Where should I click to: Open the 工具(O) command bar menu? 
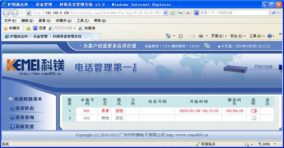257,36
